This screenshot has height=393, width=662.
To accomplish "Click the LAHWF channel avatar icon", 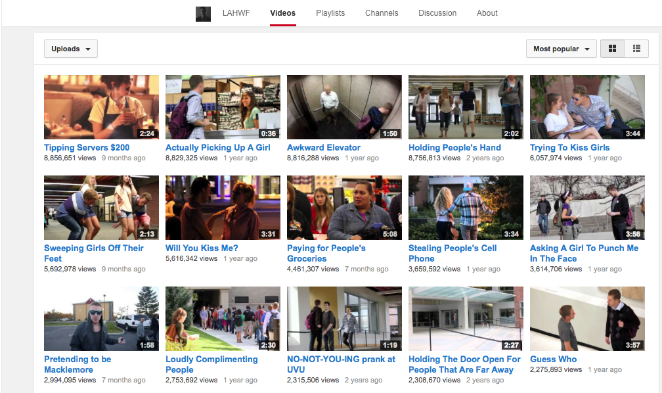I will 203,14.
